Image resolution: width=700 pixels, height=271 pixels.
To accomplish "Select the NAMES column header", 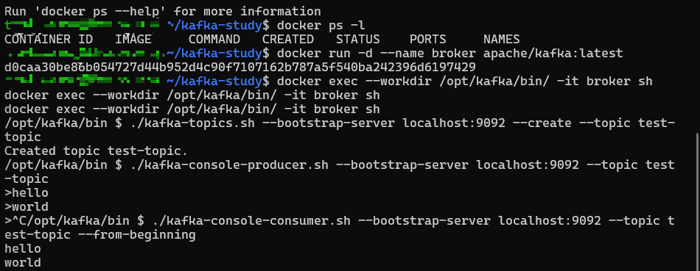I will click(x=502, y=39).
